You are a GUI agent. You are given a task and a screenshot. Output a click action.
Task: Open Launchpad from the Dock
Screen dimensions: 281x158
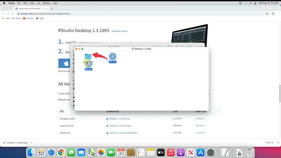click(41, 152)
